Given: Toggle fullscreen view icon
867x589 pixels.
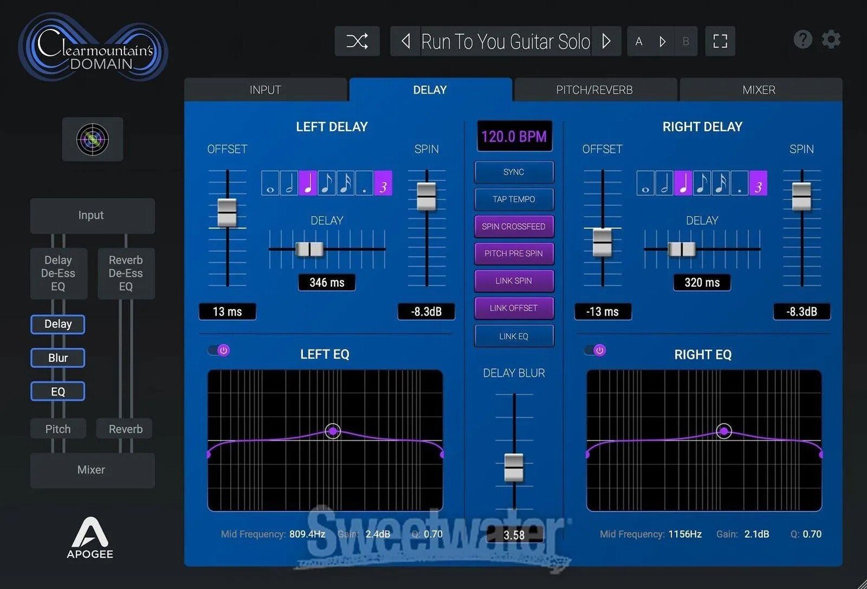Looking at the screenshot, I should (720, 41).
